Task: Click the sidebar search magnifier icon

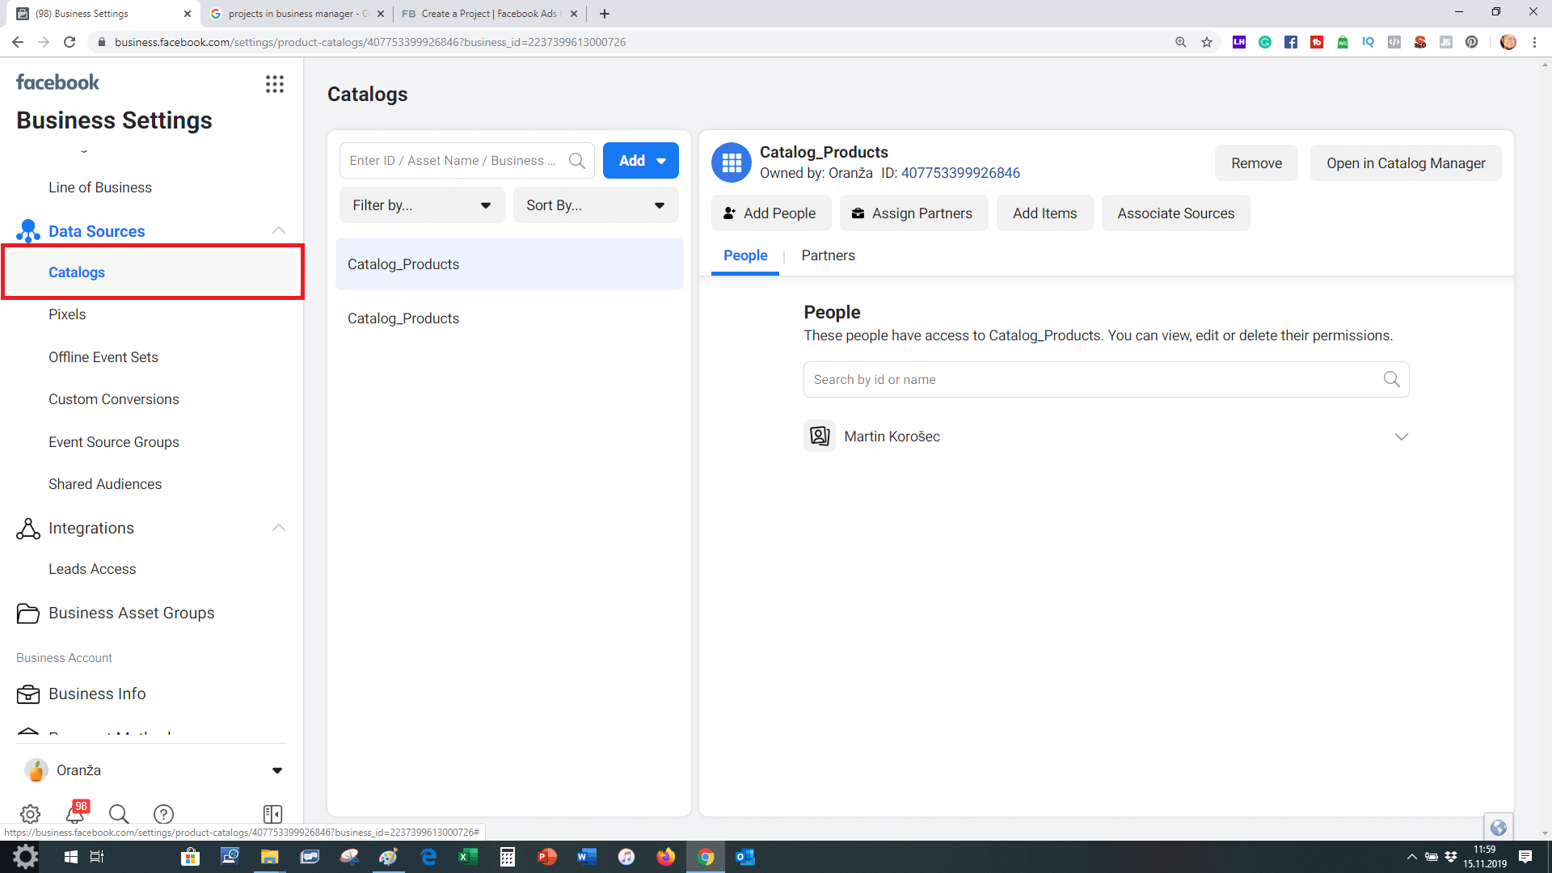Action: click(119, 813)
